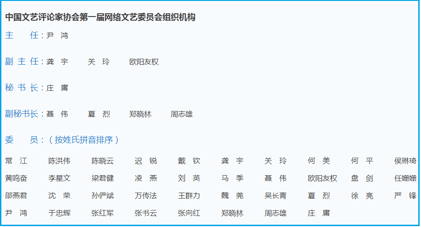Click 庄庸 in the 秘书长 row

click(x=57, y=88)
